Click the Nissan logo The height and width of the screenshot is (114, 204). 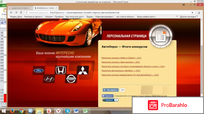coord(71,79)
